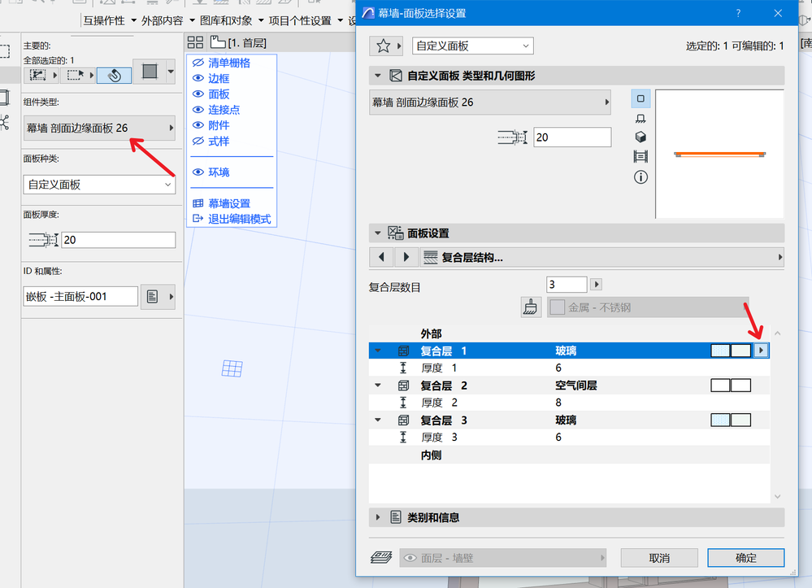The image size is (812, 588).
Task: Click the 取消 button
Action: 659,558
